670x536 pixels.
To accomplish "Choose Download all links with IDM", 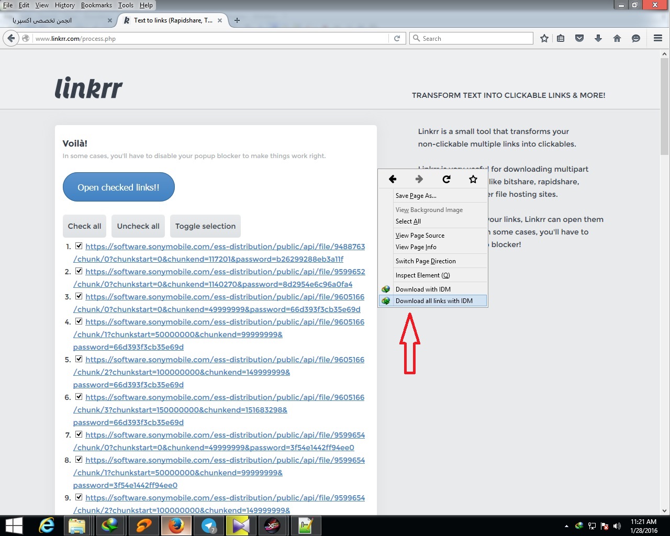I will [433, 301].
